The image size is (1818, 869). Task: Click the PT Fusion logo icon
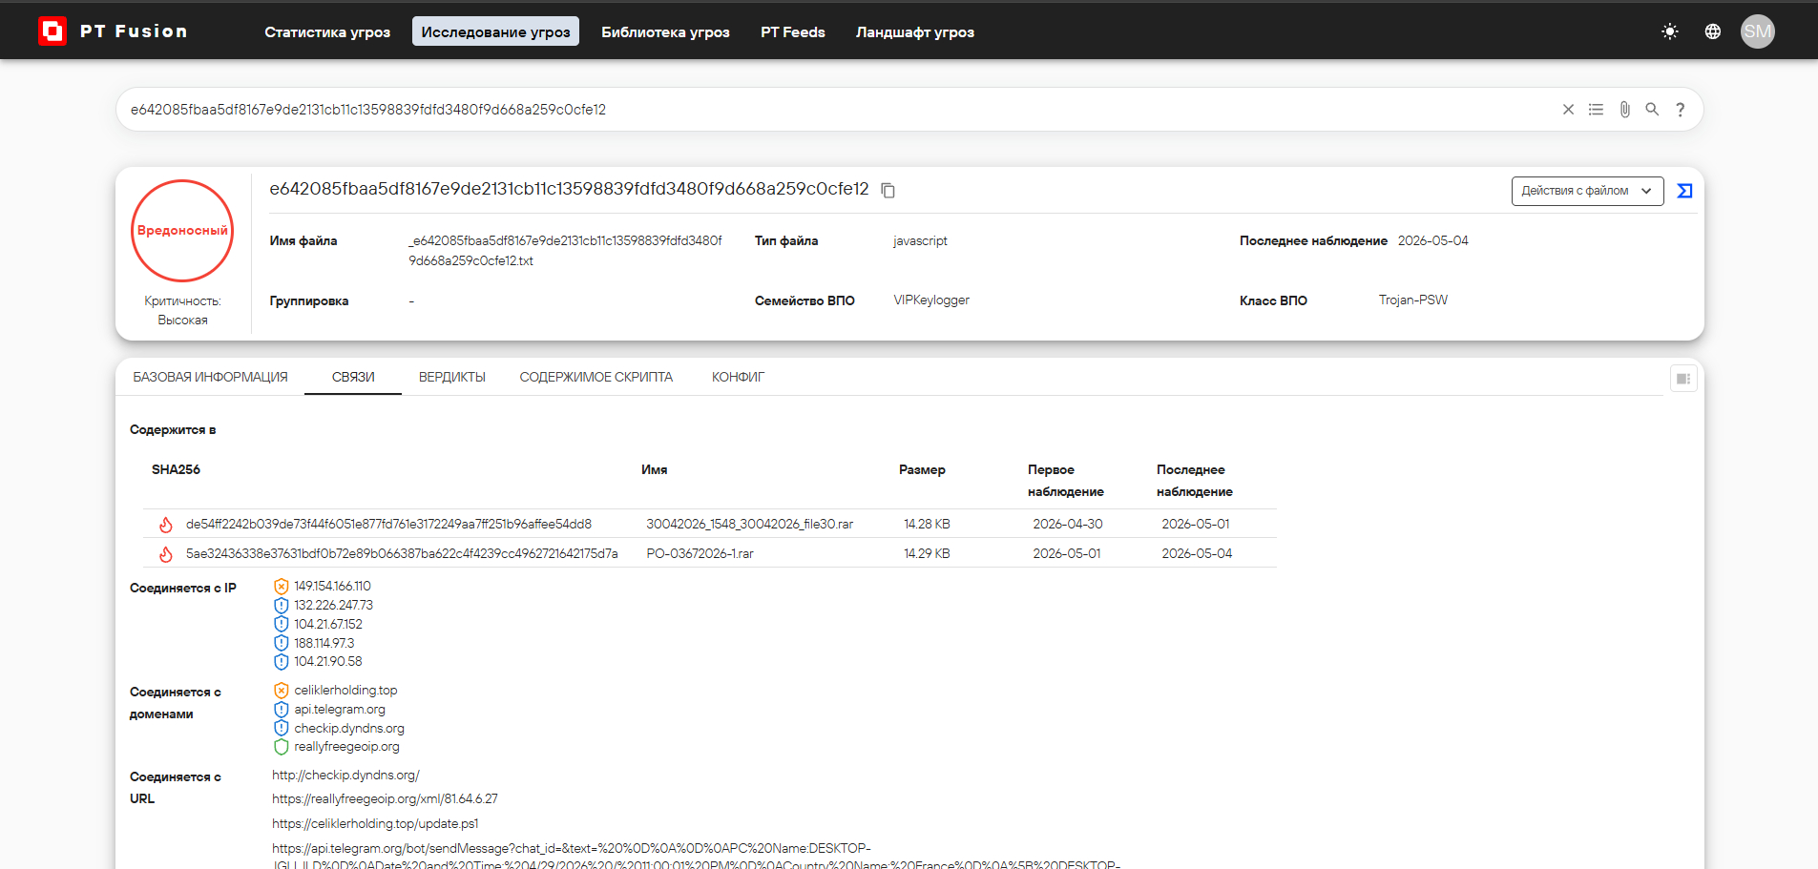pyautogui.click(x=52, y=31)
